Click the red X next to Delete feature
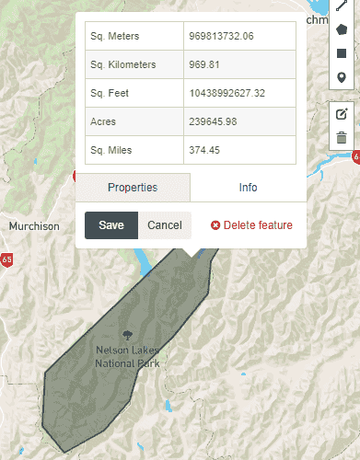 215,225
